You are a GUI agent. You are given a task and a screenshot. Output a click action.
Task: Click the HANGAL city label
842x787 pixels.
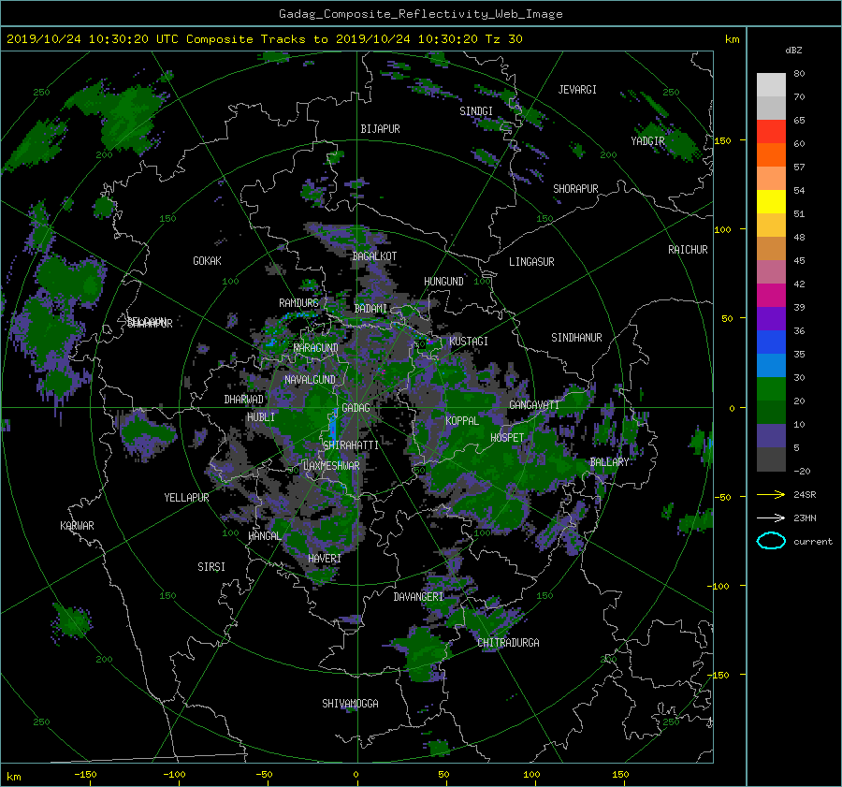tap(265, 536)
